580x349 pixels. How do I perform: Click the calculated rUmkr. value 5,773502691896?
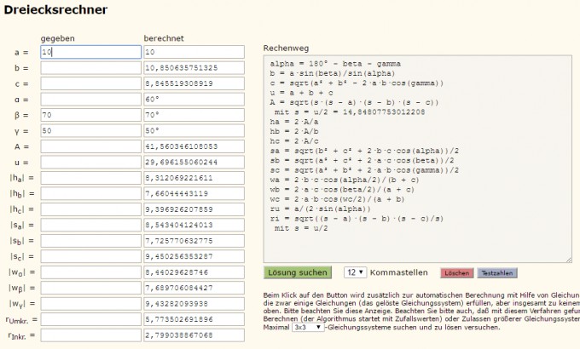click(194, 319)
